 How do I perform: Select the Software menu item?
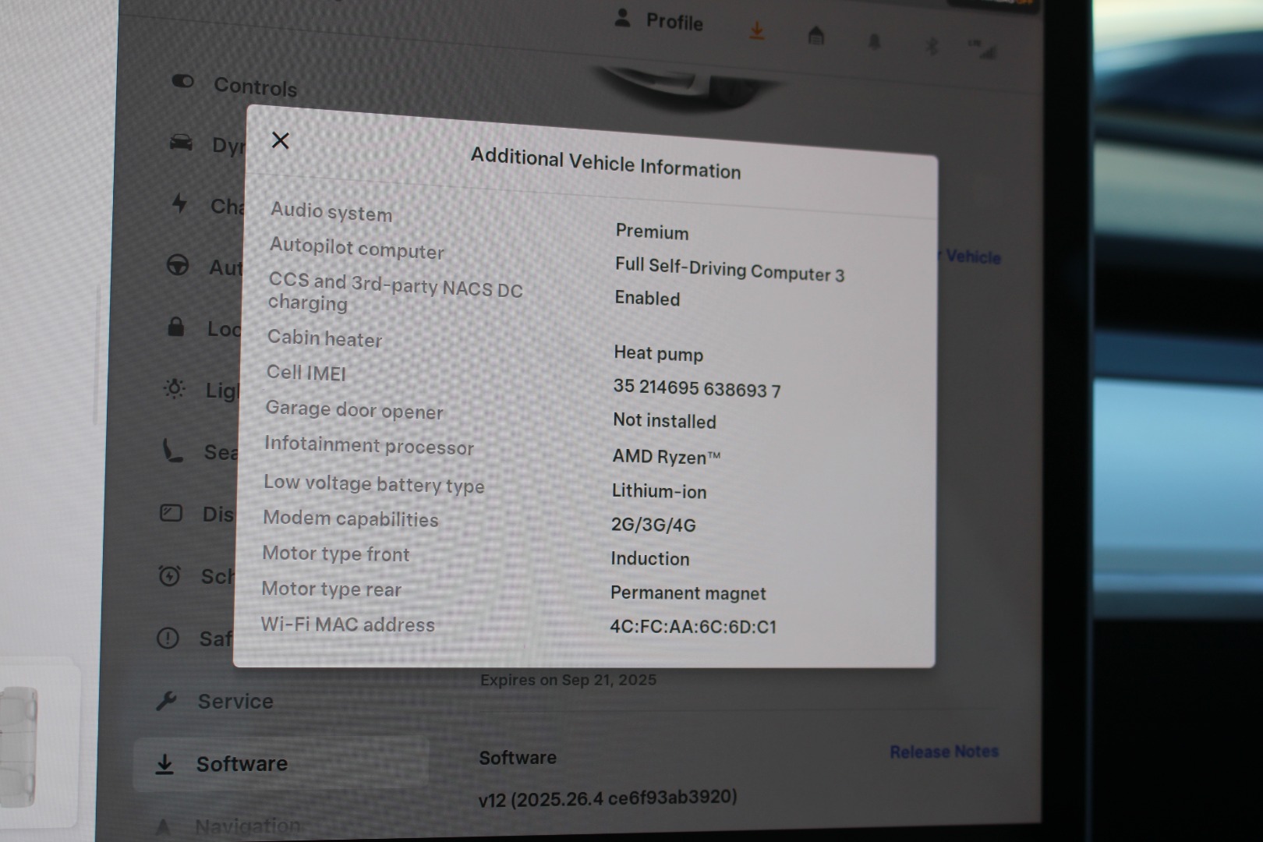pyautogui.click(x=281, y=763)
